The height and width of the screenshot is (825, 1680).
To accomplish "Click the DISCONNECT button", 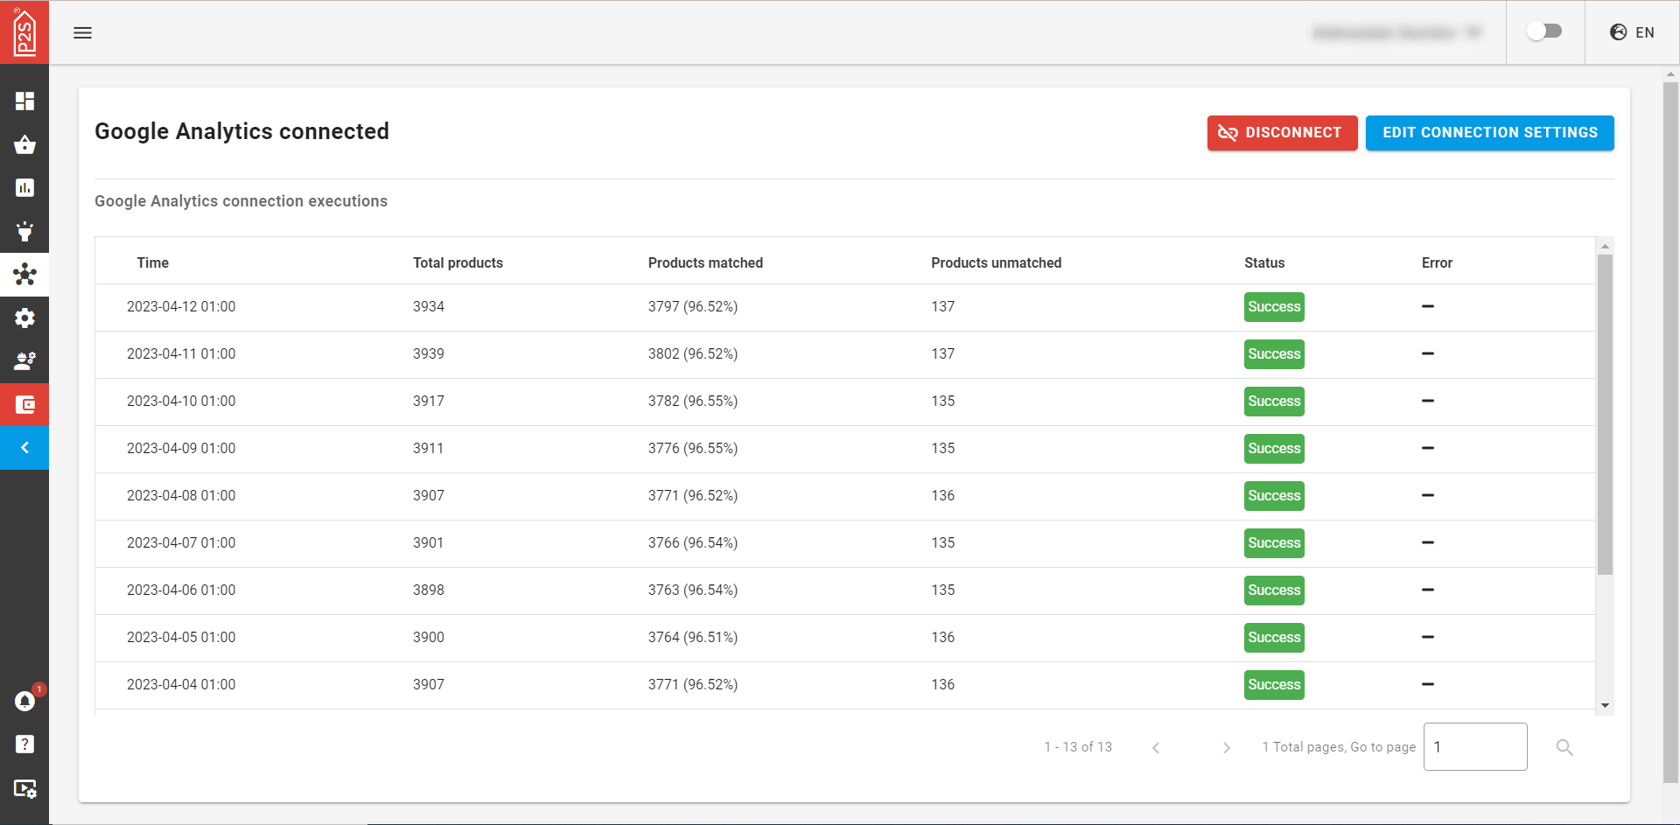I will coord(1282,133).
